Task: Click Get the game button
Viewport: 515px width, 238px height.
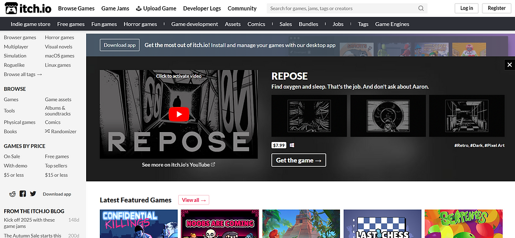Action: [298, 160]
